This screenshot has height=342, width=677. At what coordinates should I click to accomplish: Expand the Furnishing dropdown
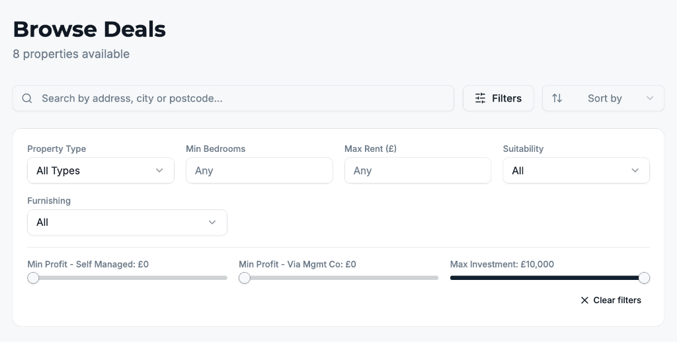(x=127, y=222)
